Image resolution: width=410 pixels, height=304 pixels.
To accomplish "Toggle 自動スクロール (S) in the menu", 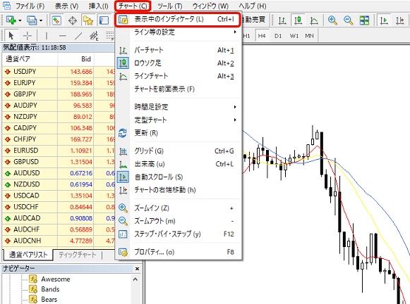I will (178, 177).
